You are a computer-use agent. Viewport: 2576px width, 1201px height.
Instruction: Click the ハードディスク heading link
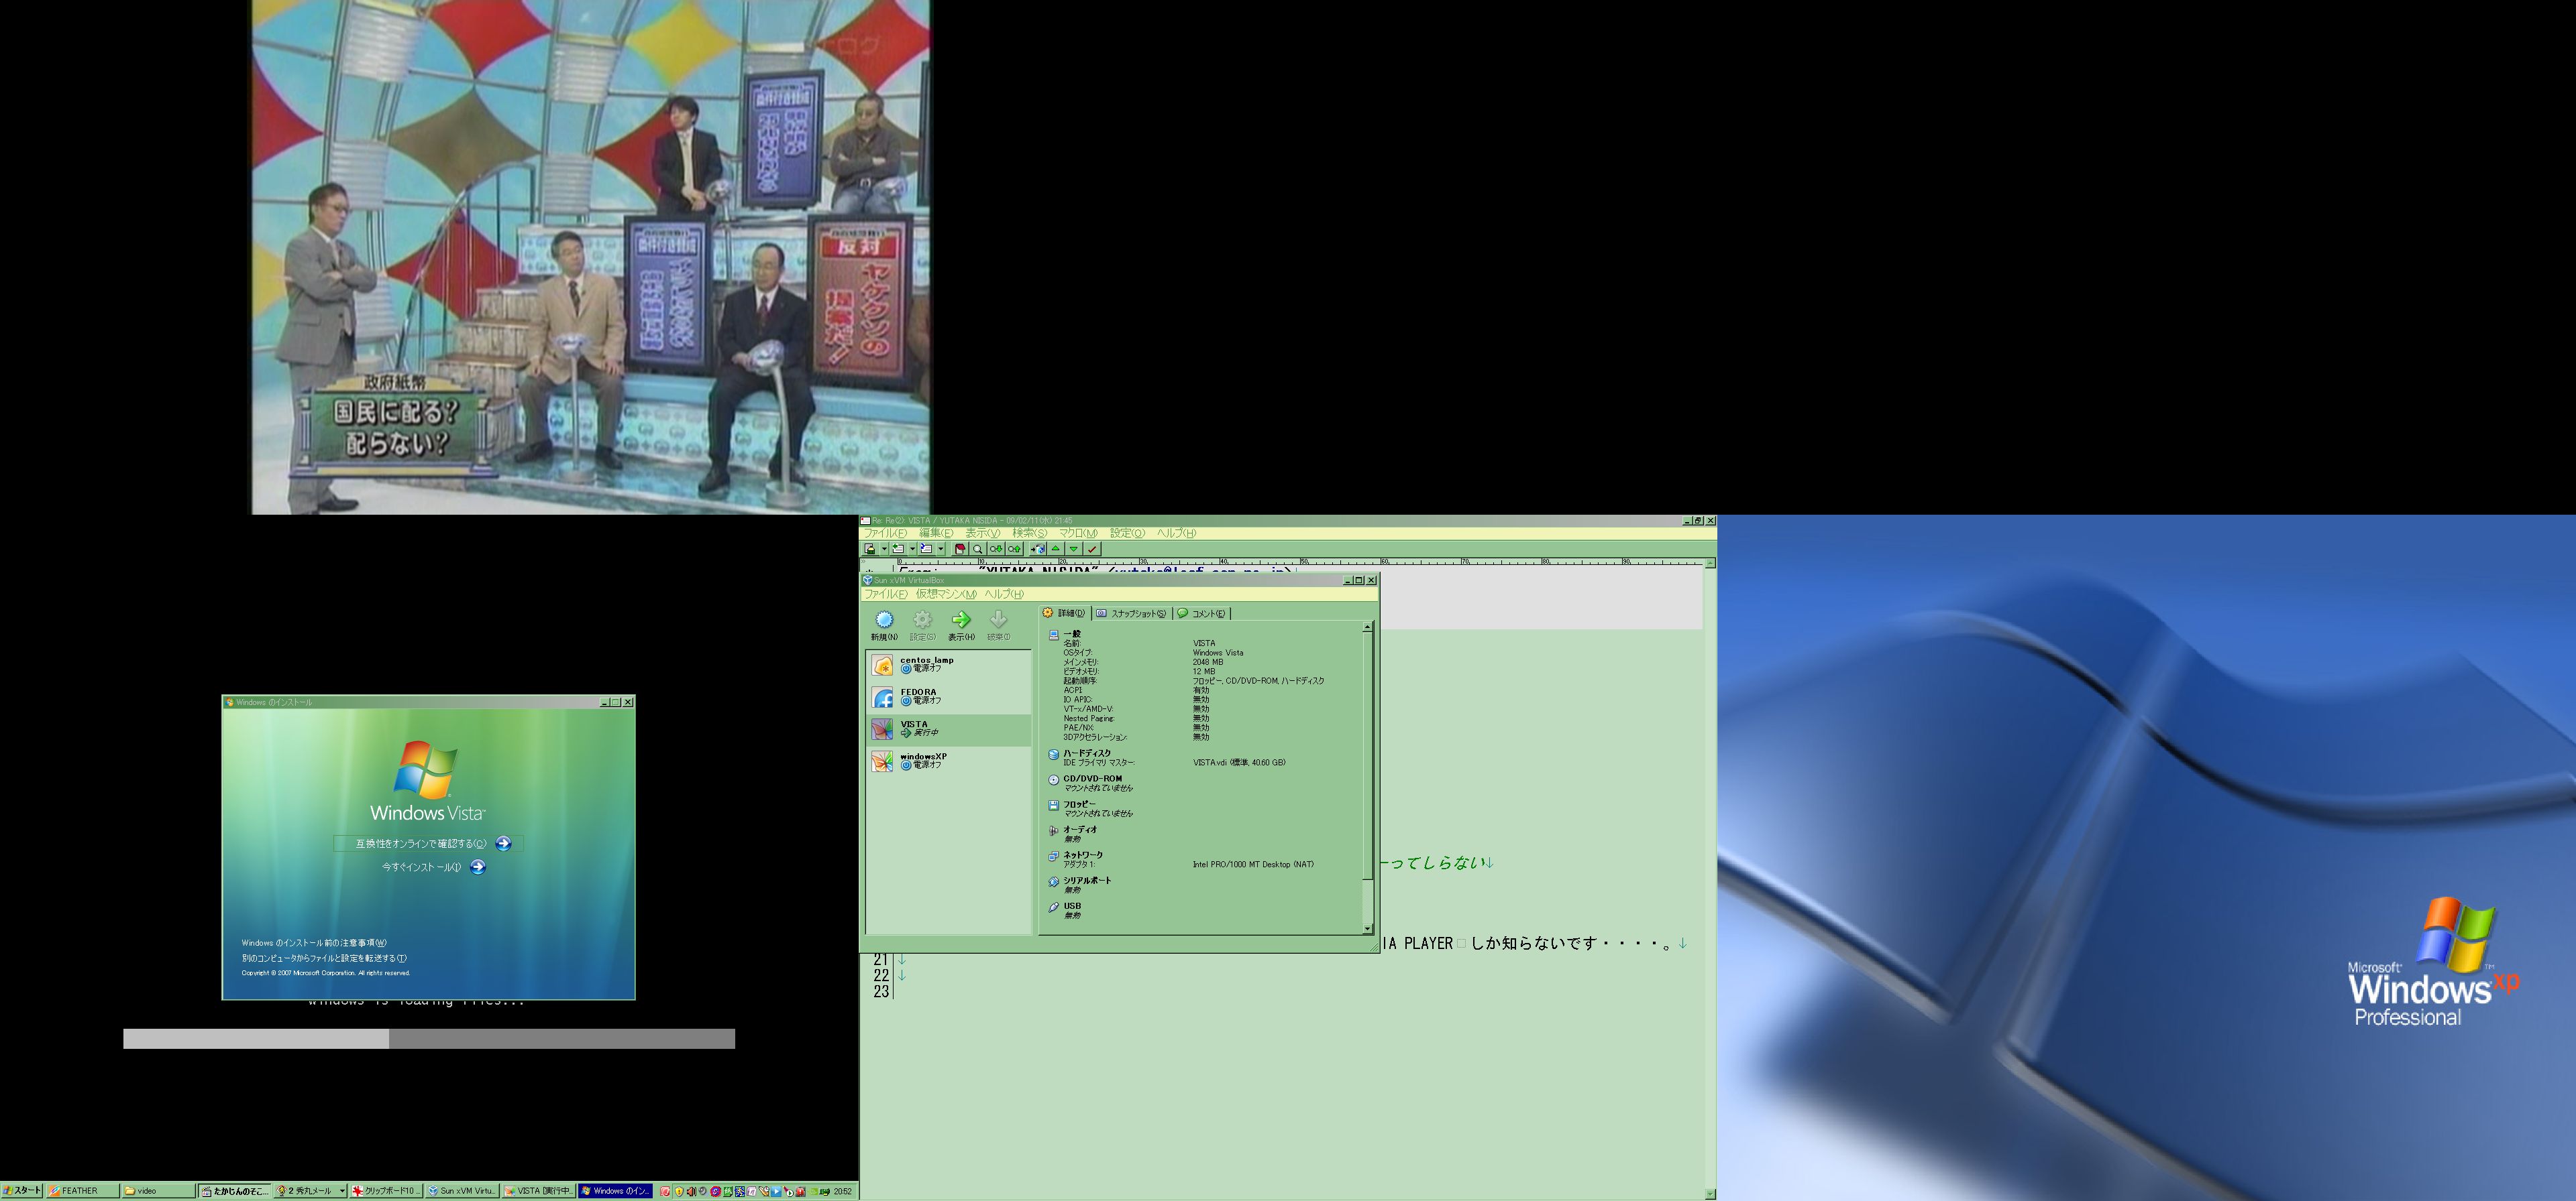[1087, 753]
